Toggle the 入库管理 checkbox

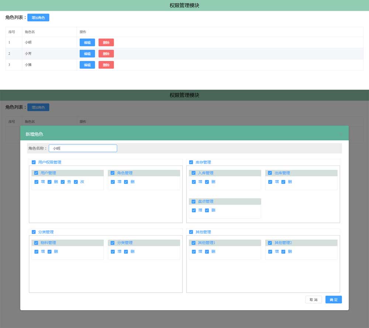pos(194,173)
